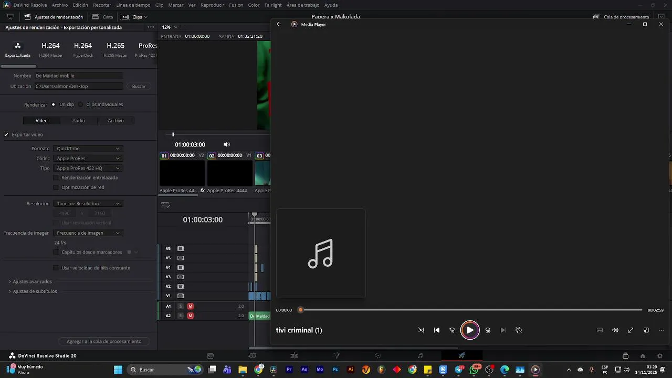This screenshot has height=378, width=672.
Task: Toggle repeat in Media Player
Action: [x=519, y=330]
